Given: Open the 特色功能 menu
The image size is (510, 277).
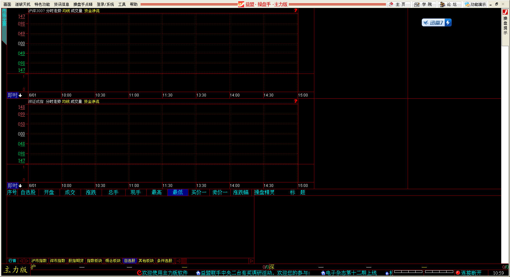Looking at the screenshot, I should pos(42,4).
